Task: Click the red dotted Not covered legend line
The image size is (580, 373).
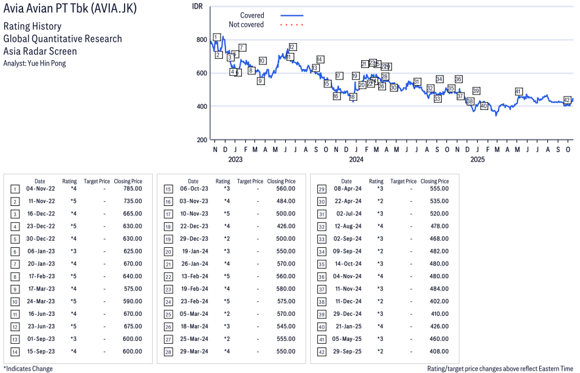Action: point(292,25)
